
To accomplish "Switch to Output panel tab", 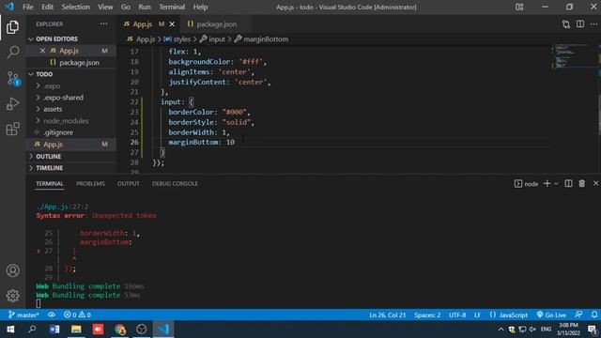I will (129, 184).
